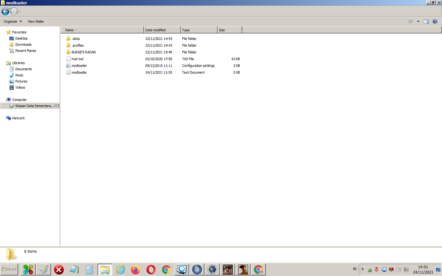Open Notepad from the taskbar

74,269
